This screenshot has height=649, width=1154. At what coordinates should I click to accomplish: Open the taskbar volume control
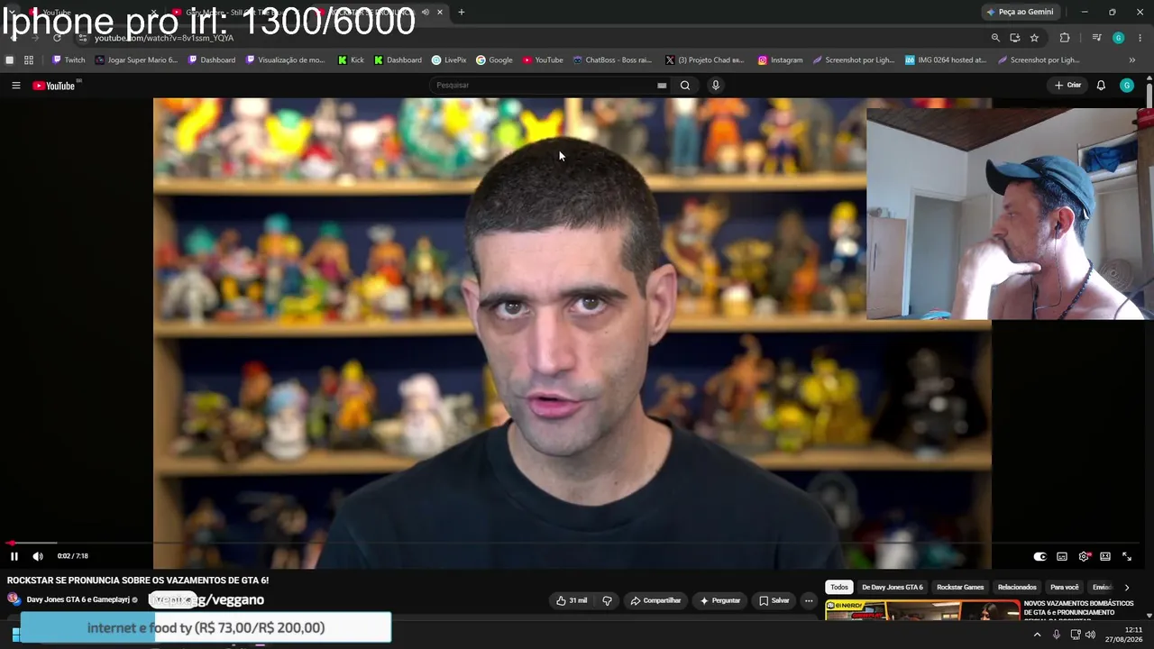click(x=1091, y=635)
